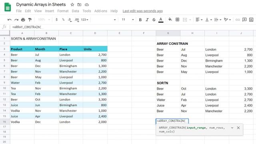Open the 'Last edit was seconds ago' link
The width and height of the screenshot is (256, 144).
coord(143,11)
